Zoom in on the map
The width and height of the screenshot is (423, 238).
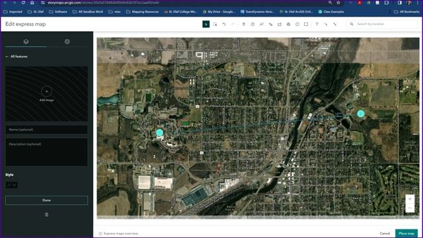[x=410, y=199]
